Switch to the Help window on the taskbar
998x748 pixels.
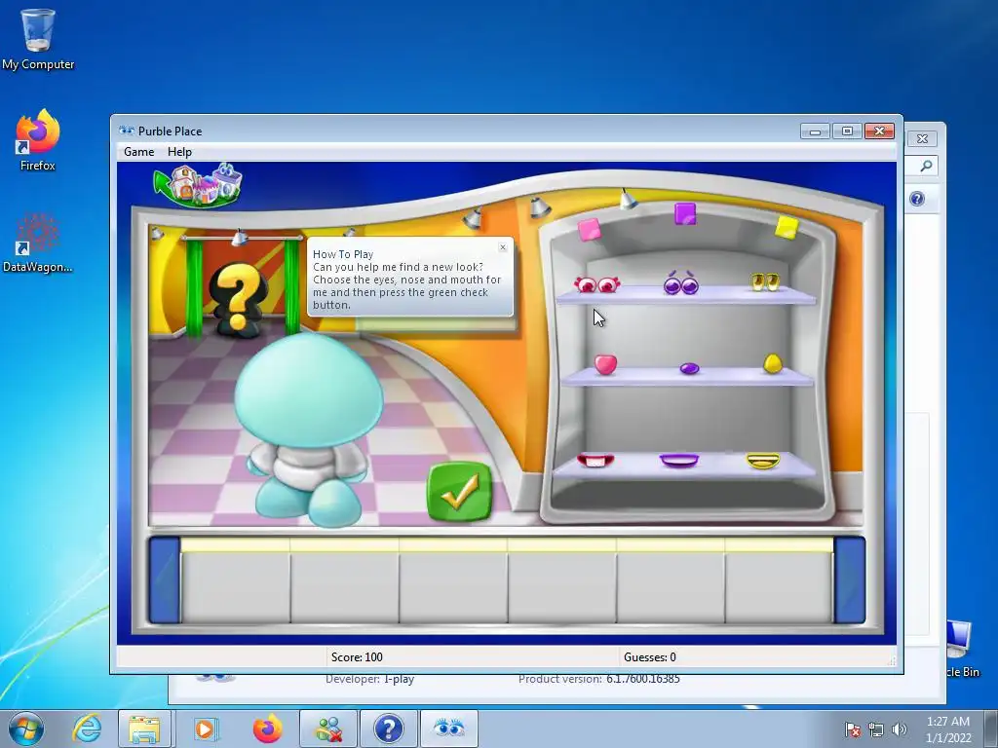(x=388, y=729)
